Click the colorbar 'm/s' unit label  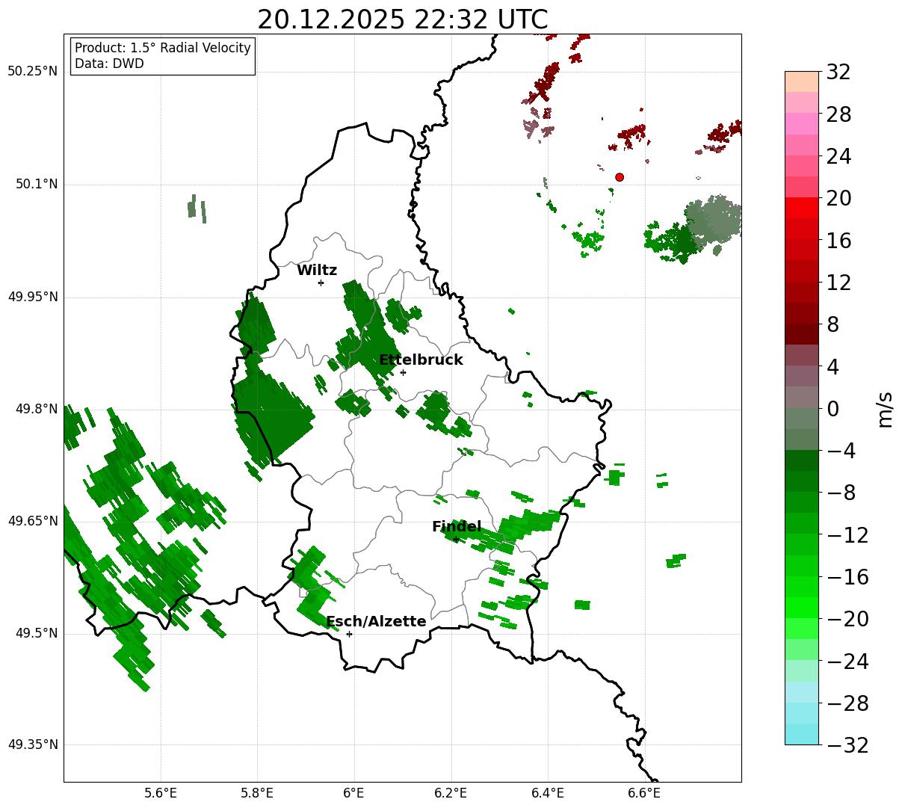tap(885, 409)
